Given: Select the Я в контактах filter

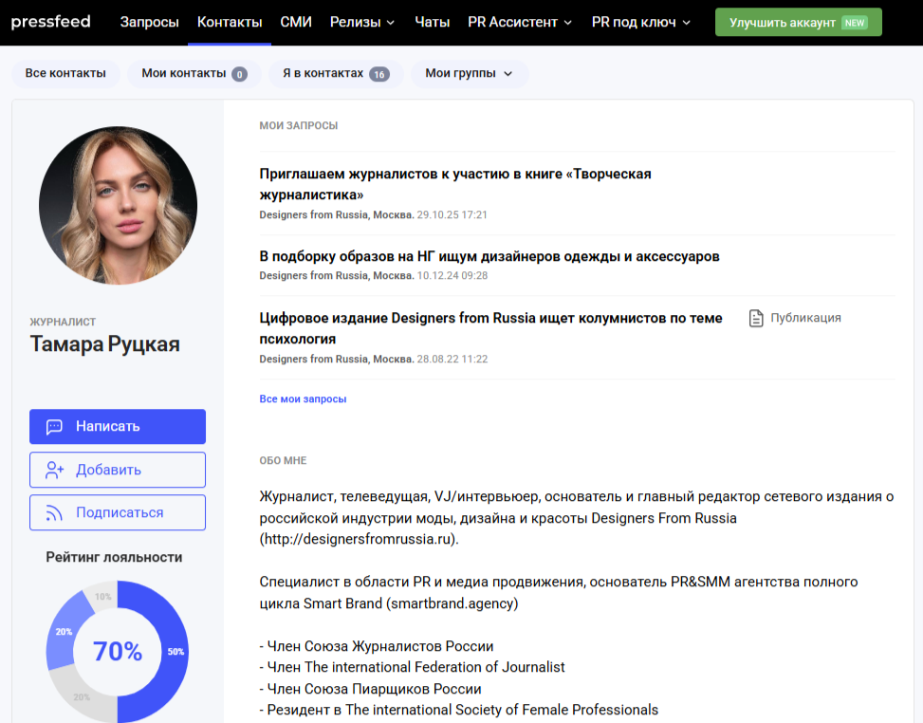Looking at the screenshot, I should [335, 72].
